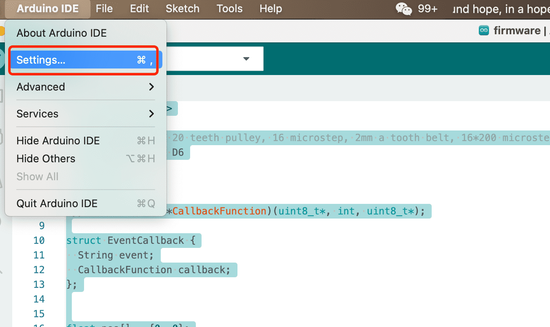Click line number 14 in gutter
The width and height of the screenshot is (550, 327).
coord(39,299)
